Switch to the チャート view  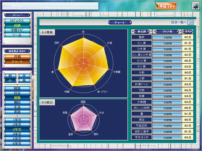coord(17,62)
